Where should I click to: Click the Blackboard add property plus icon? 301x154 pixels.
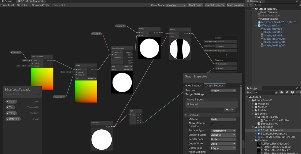(x=38, y=94)
